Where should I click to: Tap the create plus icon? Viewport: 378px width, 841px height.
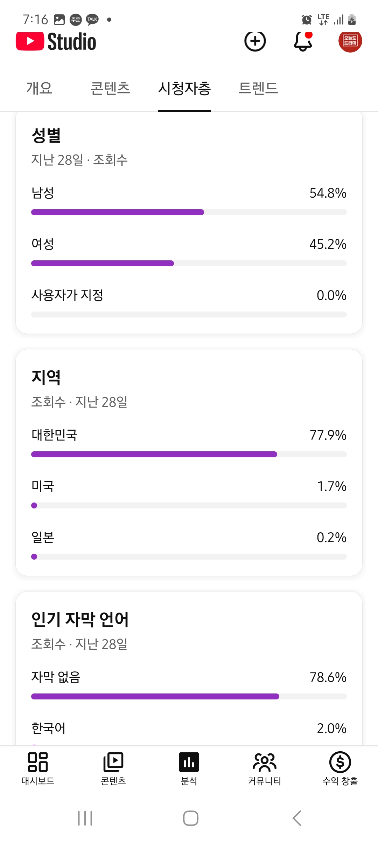255,41
